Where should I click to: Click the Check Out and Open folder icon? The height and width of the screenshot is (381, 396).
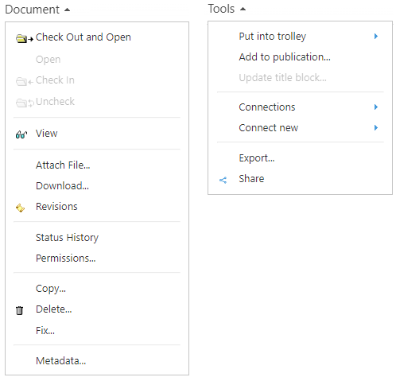[x=25, y=39]
